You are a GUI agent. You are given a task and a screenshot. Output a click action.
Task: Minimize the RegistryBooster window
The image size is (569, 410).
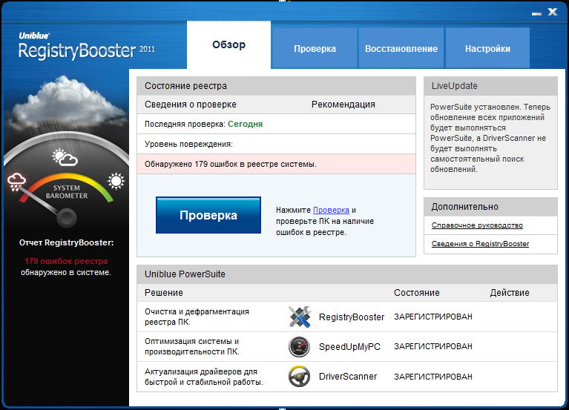(x=537, y=13)
